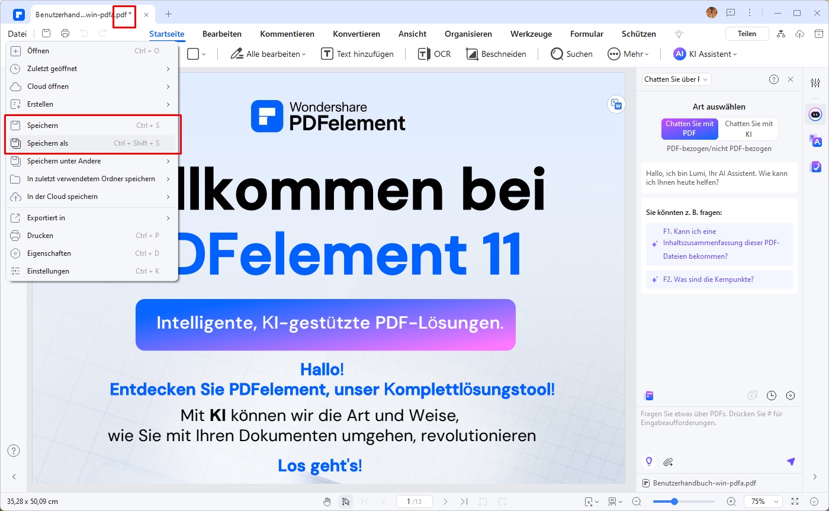Click the save disk icon in title toolbar
Image resolution: width=829 pixels, height=511 pixels.
tap(46, 34)
